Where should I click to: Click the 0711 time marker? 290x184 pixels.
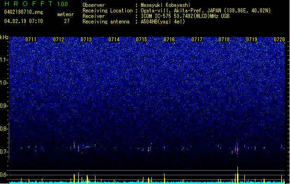tap(31, 40)
